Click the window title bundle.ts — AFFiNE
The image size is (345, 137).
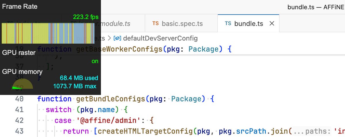coord(316,7)
